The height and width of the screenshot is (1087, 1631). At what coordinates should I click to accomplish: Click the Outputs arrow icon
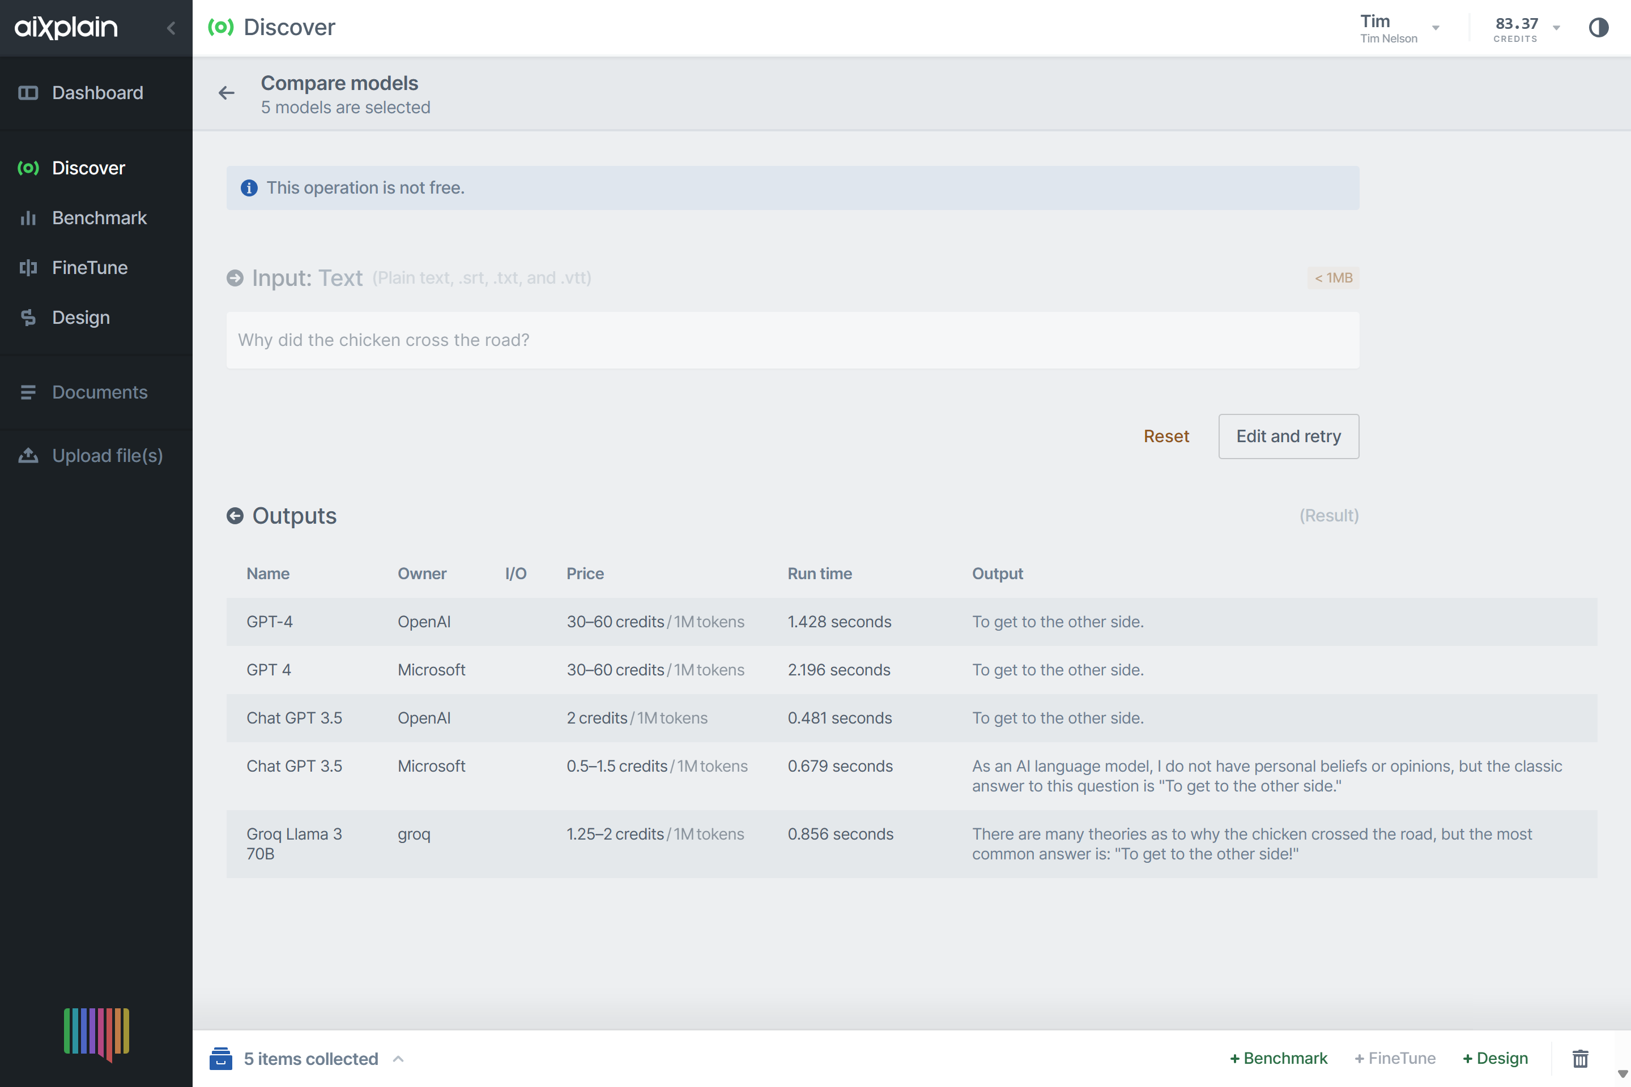point(235,516)
